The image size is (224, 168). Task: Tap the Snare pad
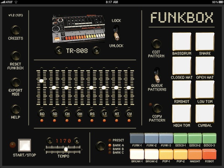205,42
